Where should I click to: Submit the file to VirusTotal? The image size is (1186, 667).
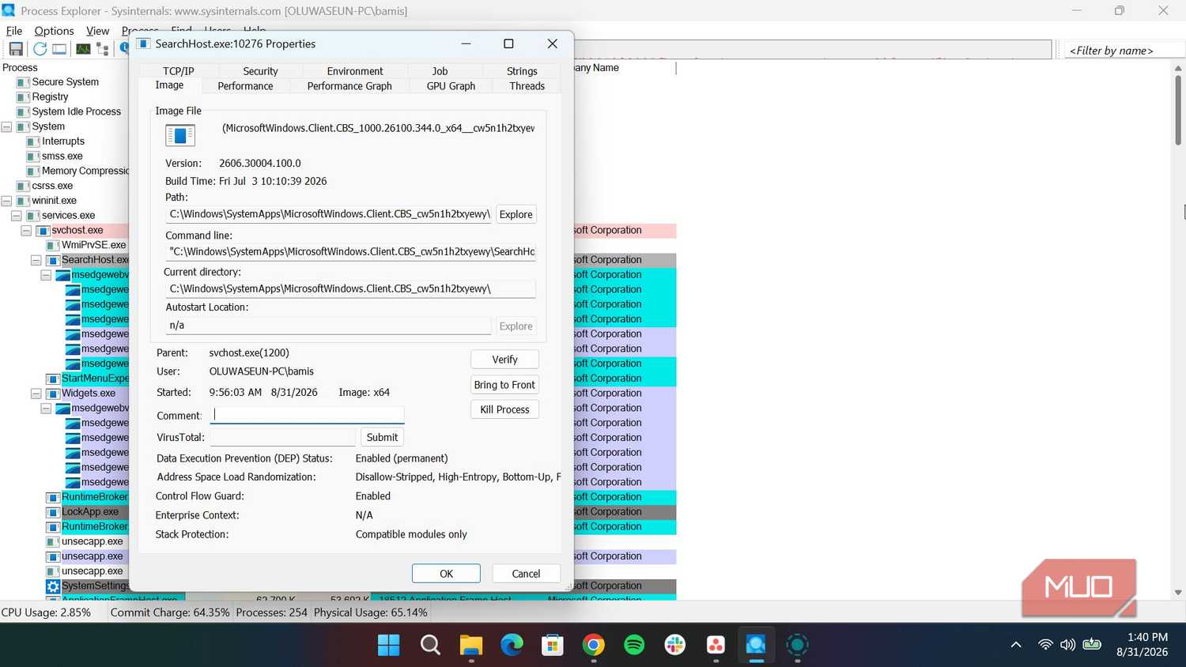pos(382,437)
